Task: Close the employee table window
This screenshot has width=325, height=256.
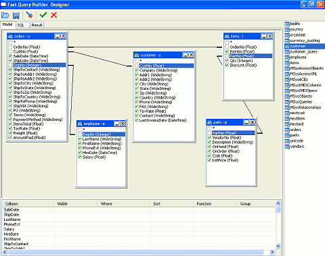Action: click(123, 124)
